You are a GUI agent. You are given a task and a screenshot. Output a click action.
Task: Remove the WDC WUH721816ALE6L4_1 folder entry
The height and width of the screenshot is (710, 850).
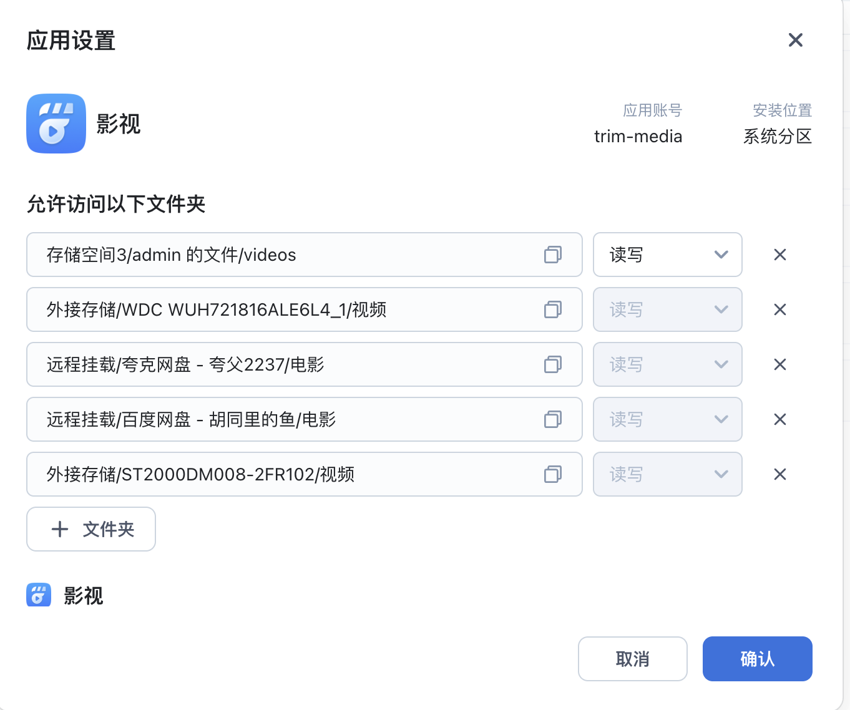pos(780,309)
